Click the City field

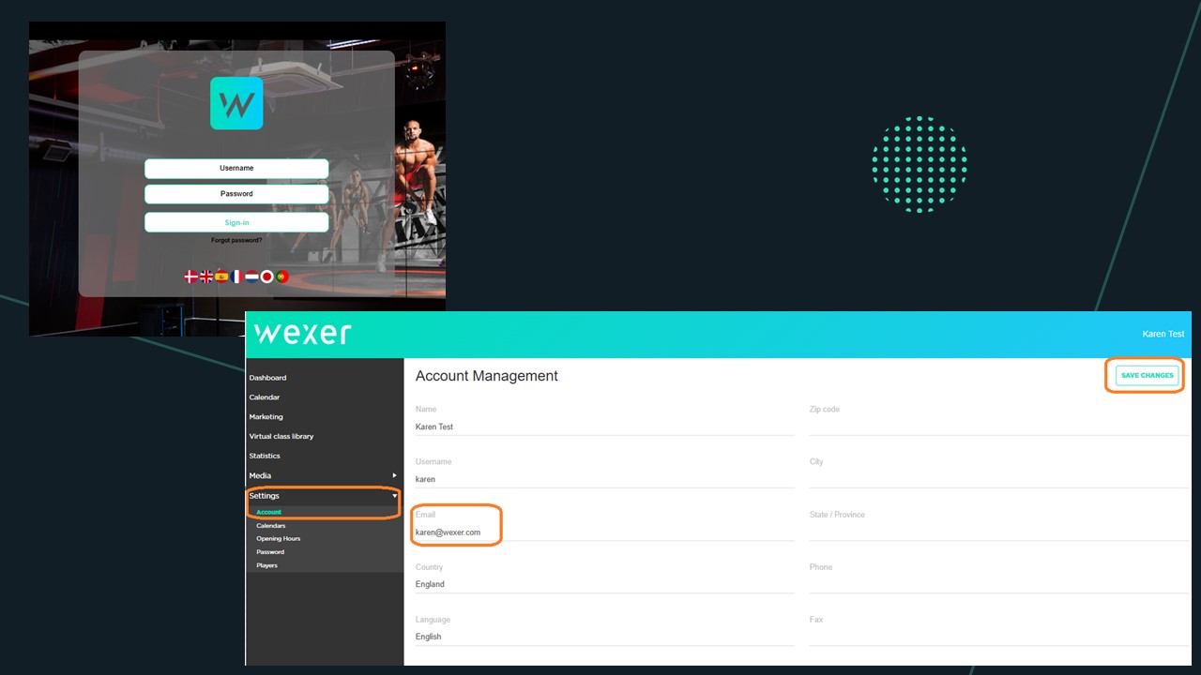coord(998,479)
